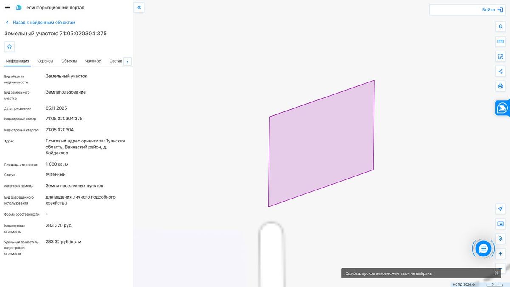This screenshot has width=510, height=287.
Task: Click the parcel title 71:05:020304:375 heading
Action: [55, 34]
